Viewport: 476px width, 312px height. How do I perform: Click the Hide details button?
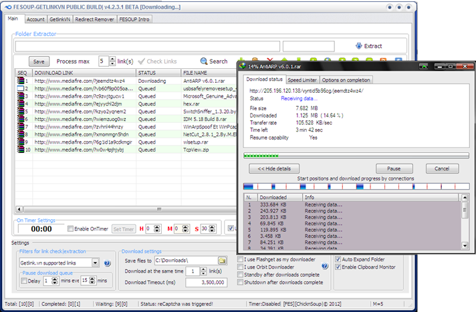(274, 168)
